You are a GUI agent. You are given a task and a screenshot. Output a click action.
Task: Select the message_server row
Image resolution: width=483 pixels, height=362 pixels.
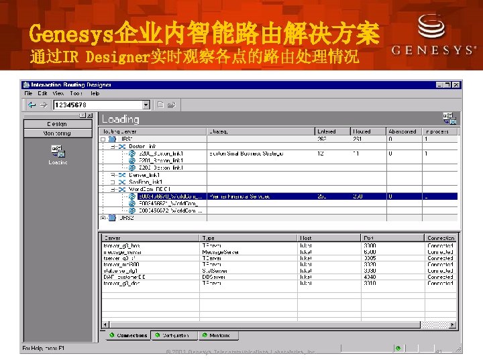point(279,252)
